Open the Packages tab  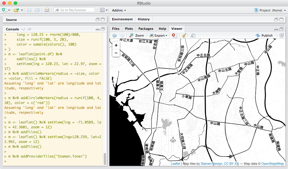click(x=146, y=29)
